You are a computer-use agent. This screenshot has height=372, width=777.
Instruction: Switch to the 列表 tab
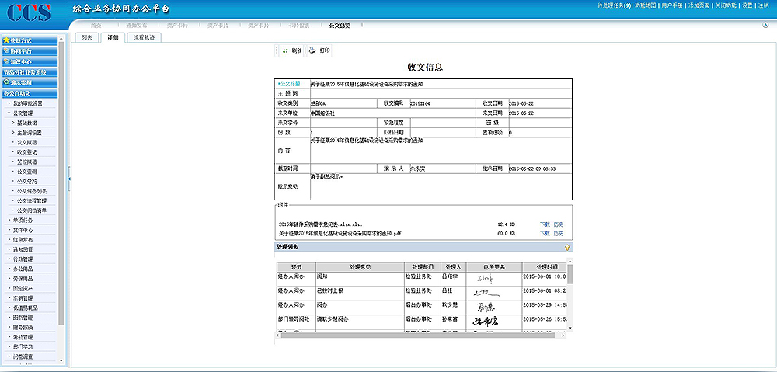(87, 37)
